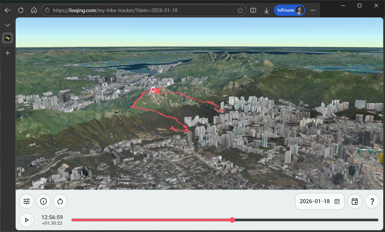Click the white position marker on map
This screenshot has height=232, width=385.
153,90
